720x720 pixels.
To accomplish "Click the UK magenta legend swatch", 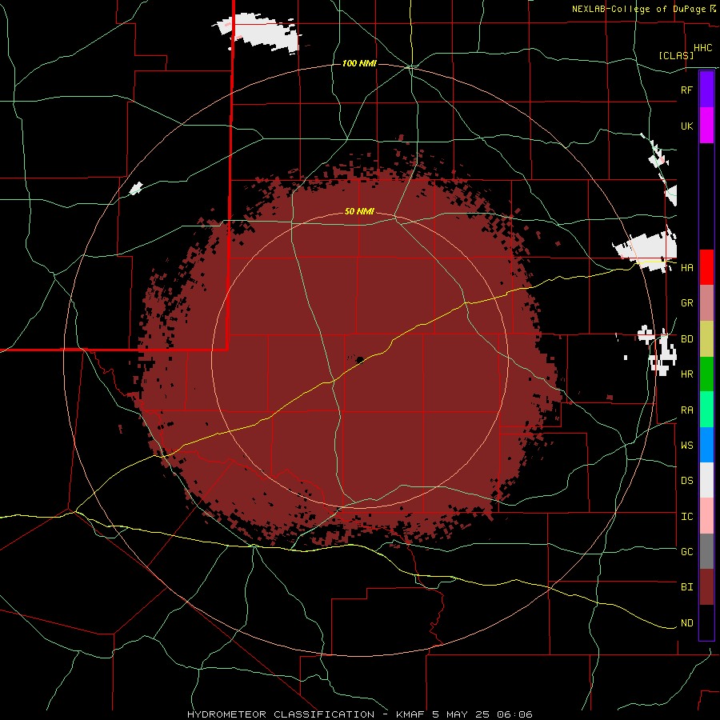I will coord(706,126).
